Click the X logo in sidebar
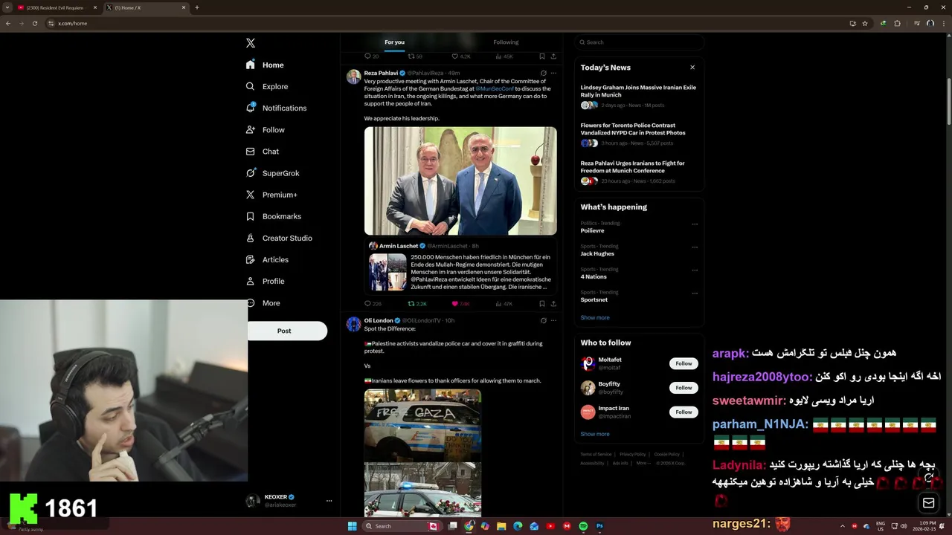 [x=251, y=43]
